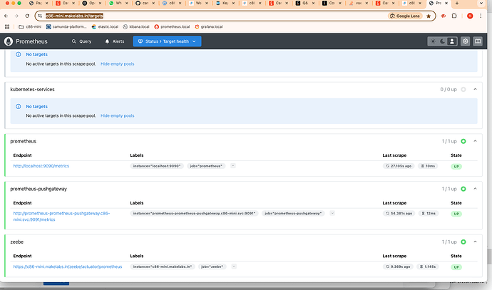Open the Chrome profile avatar
Screen dimensions: 492x290
[x=470, y=16]
